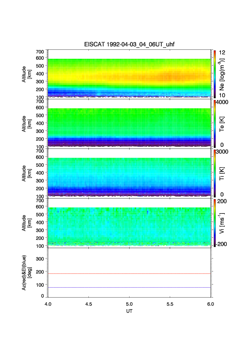Click the "700" altitude tick of Ne panel
The image size is (231, 347).
40,52
